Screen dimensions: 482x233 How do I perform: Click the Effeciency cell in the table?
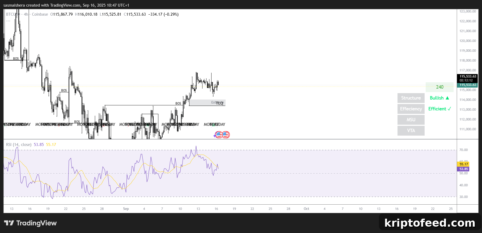coord(411,109)
